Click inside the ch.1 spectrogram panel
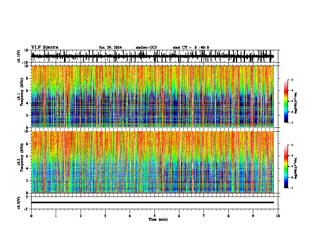 point(153,96)
